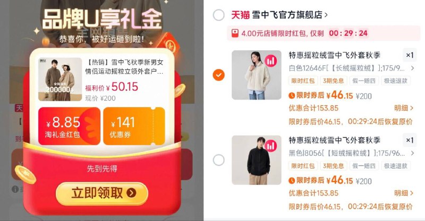Select the ¥8.85 淘礼金红包 card

coord(69,126)
